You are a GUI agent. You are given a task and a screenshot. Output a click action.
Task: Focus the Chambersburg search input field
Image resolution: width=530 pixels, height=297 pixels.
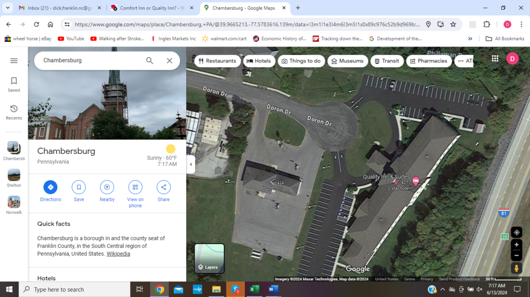click(91, 60)
